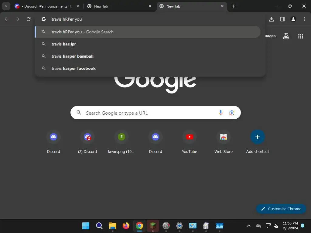311x233 pixels.
Task: Select 'travis hRPer you - Google Search' suggestion
Action: tap(148, 32)
